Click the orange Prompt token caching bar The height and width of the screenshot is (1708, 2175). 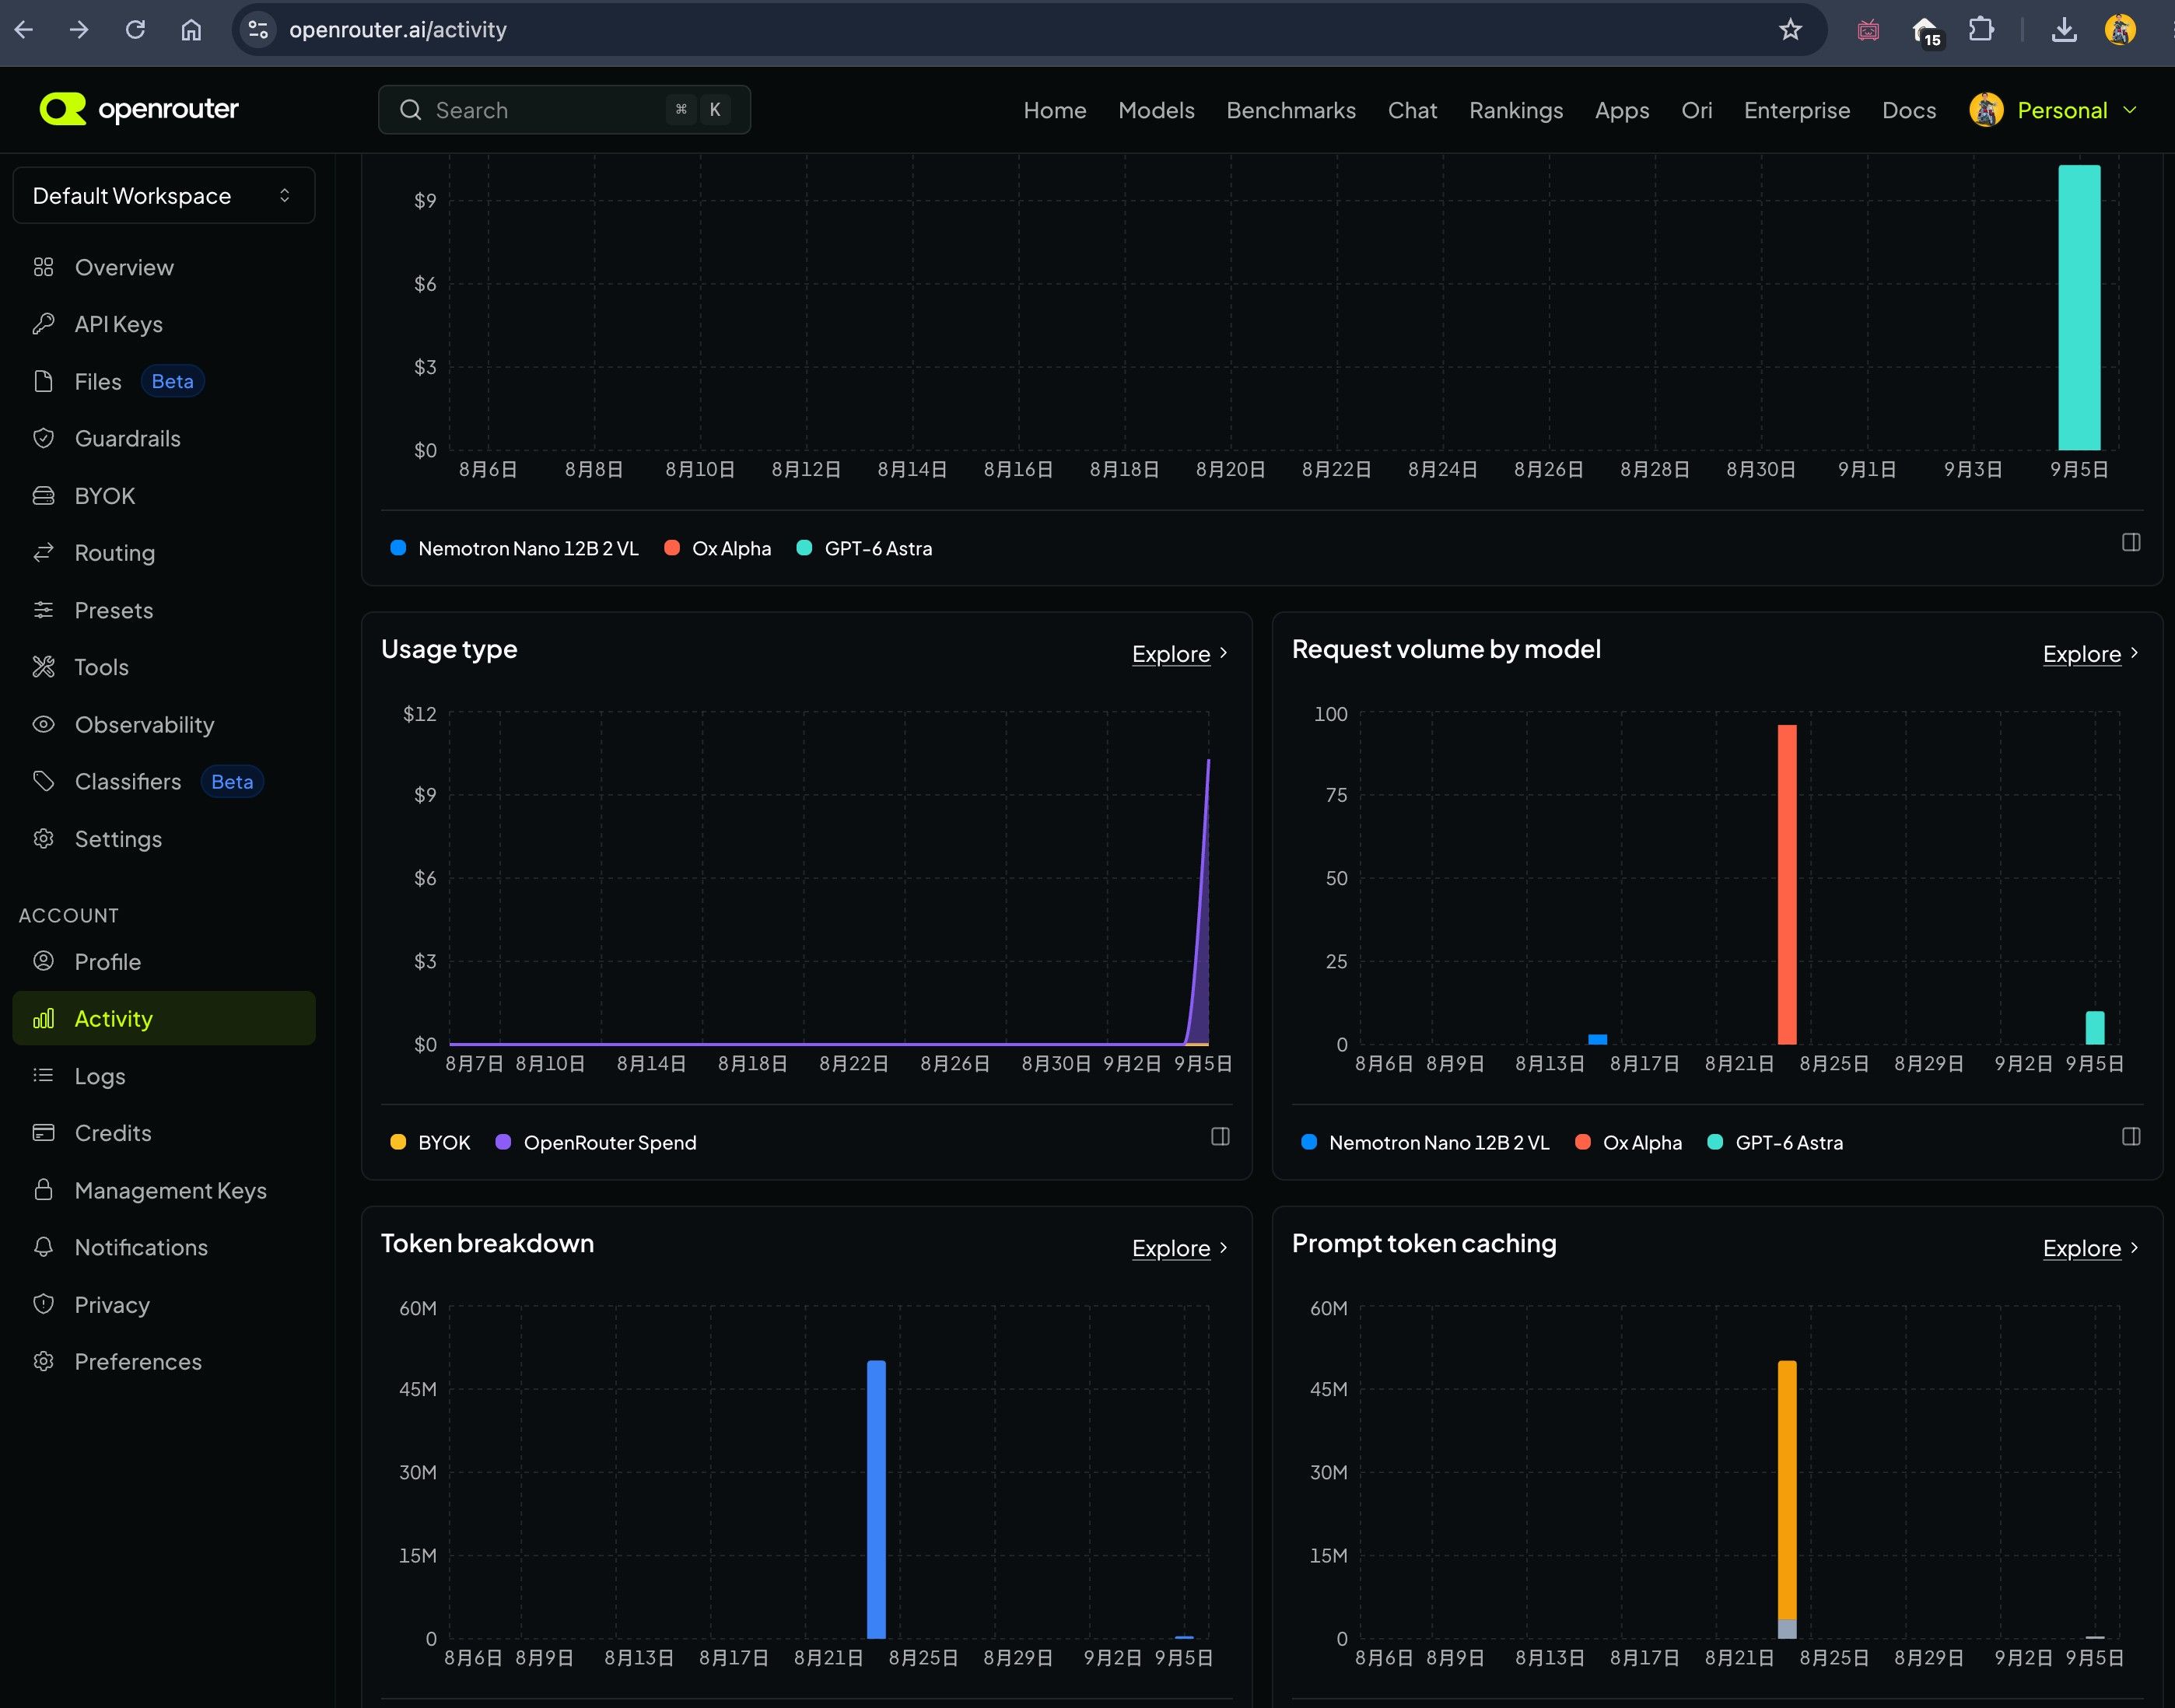[x=1787, y=1490]
